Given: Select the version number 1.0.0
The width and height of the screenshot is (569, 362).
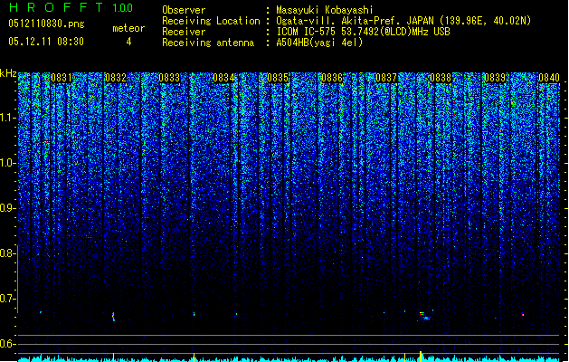Looking at the screenshot, I should pos(122,8).
